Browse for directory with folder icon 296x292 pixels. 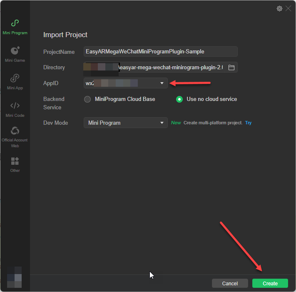coord(231,68)
